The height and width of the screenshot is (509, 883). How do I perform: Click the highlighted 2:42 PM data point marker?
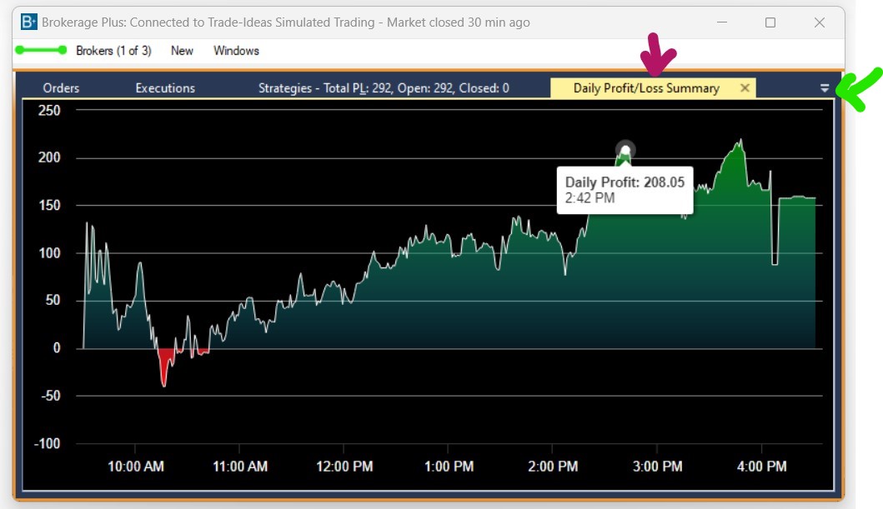pyautogui.click(x=625, y=150)
